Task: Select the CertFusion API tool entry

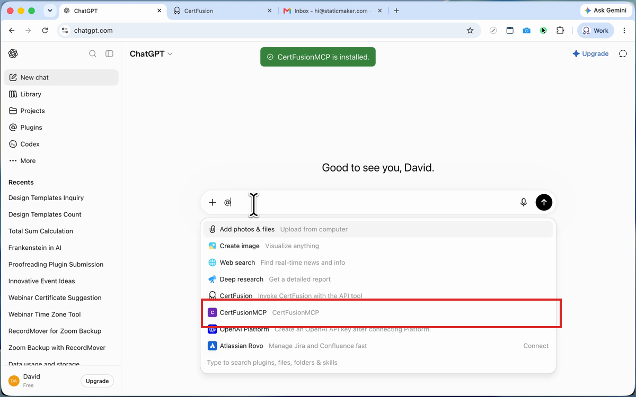Action: click(378, 296)
